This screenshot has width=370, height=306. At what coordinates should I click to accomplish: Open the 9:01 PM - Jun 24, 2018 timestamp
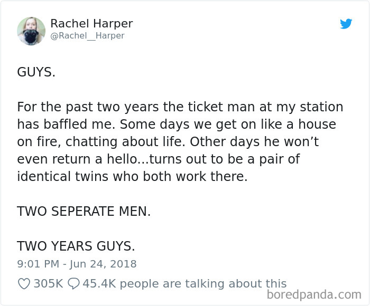click(x=77, y=264)
